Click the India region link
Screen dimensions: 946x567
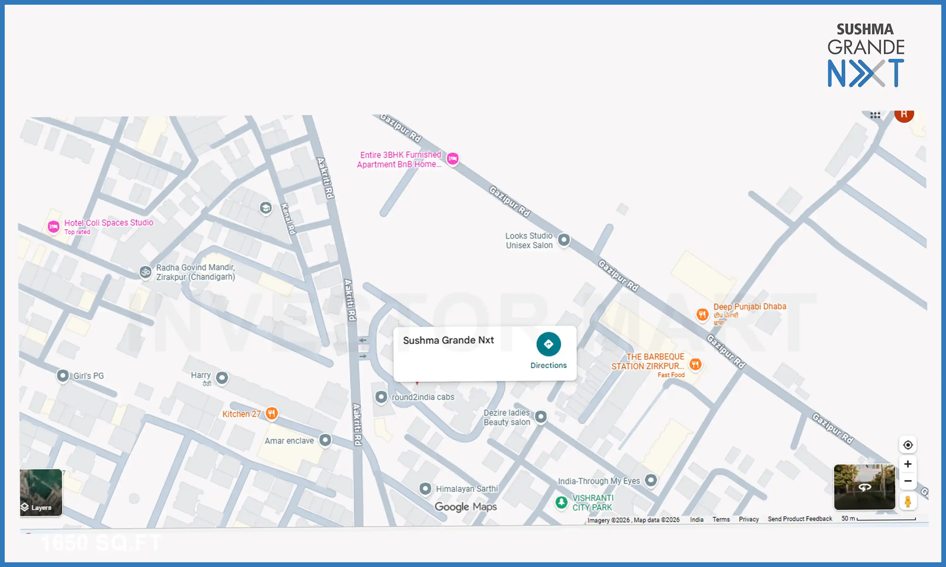(697, 520)
